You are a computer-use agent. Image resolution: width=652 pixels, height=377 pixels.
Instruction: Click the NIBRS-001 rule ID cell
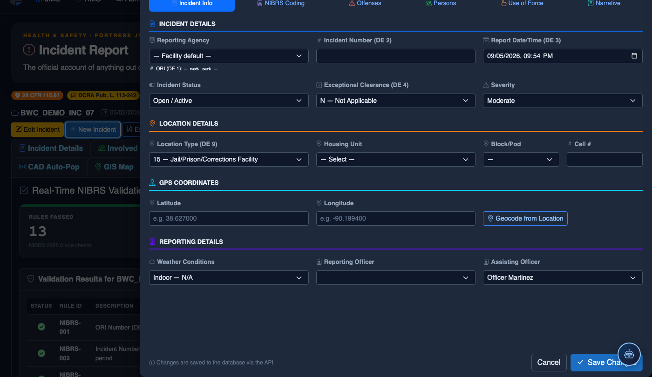pyautogui.click(x=70, y=327)
